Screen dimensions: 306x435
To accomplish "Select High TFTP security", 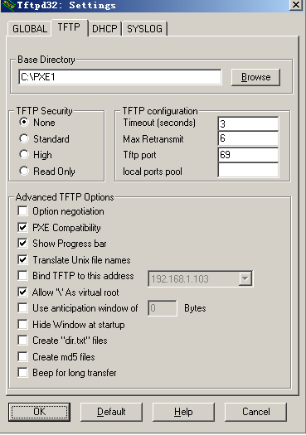I will [24, 154].
